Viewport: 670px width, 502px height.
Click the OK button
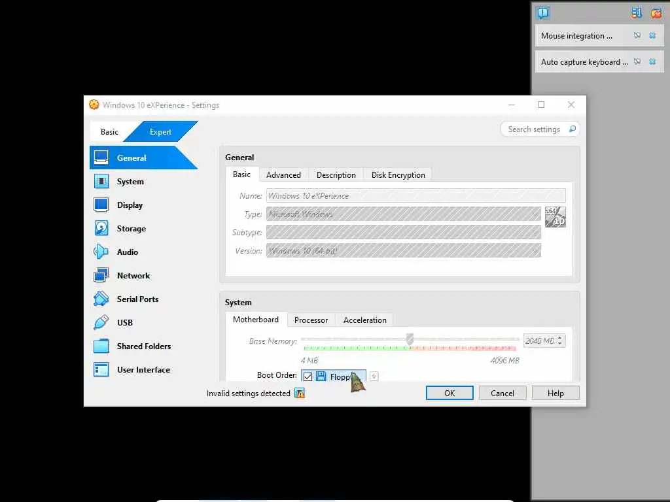[x=450, y=393]
